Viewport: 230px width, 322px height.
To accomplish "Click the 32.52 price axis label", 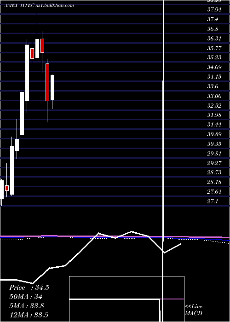I will (214, 105).
